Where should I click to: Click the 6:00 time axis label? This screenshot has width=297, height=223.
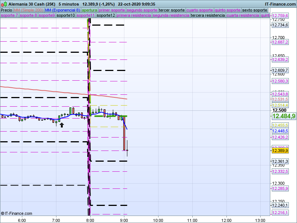22,220
